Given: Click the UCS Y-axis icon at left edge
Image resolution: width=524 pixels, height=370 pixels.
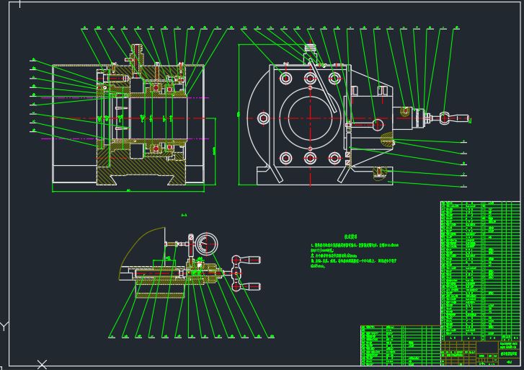Looking at the screenshot, I should pyautogui.click(x=4, y=326).
